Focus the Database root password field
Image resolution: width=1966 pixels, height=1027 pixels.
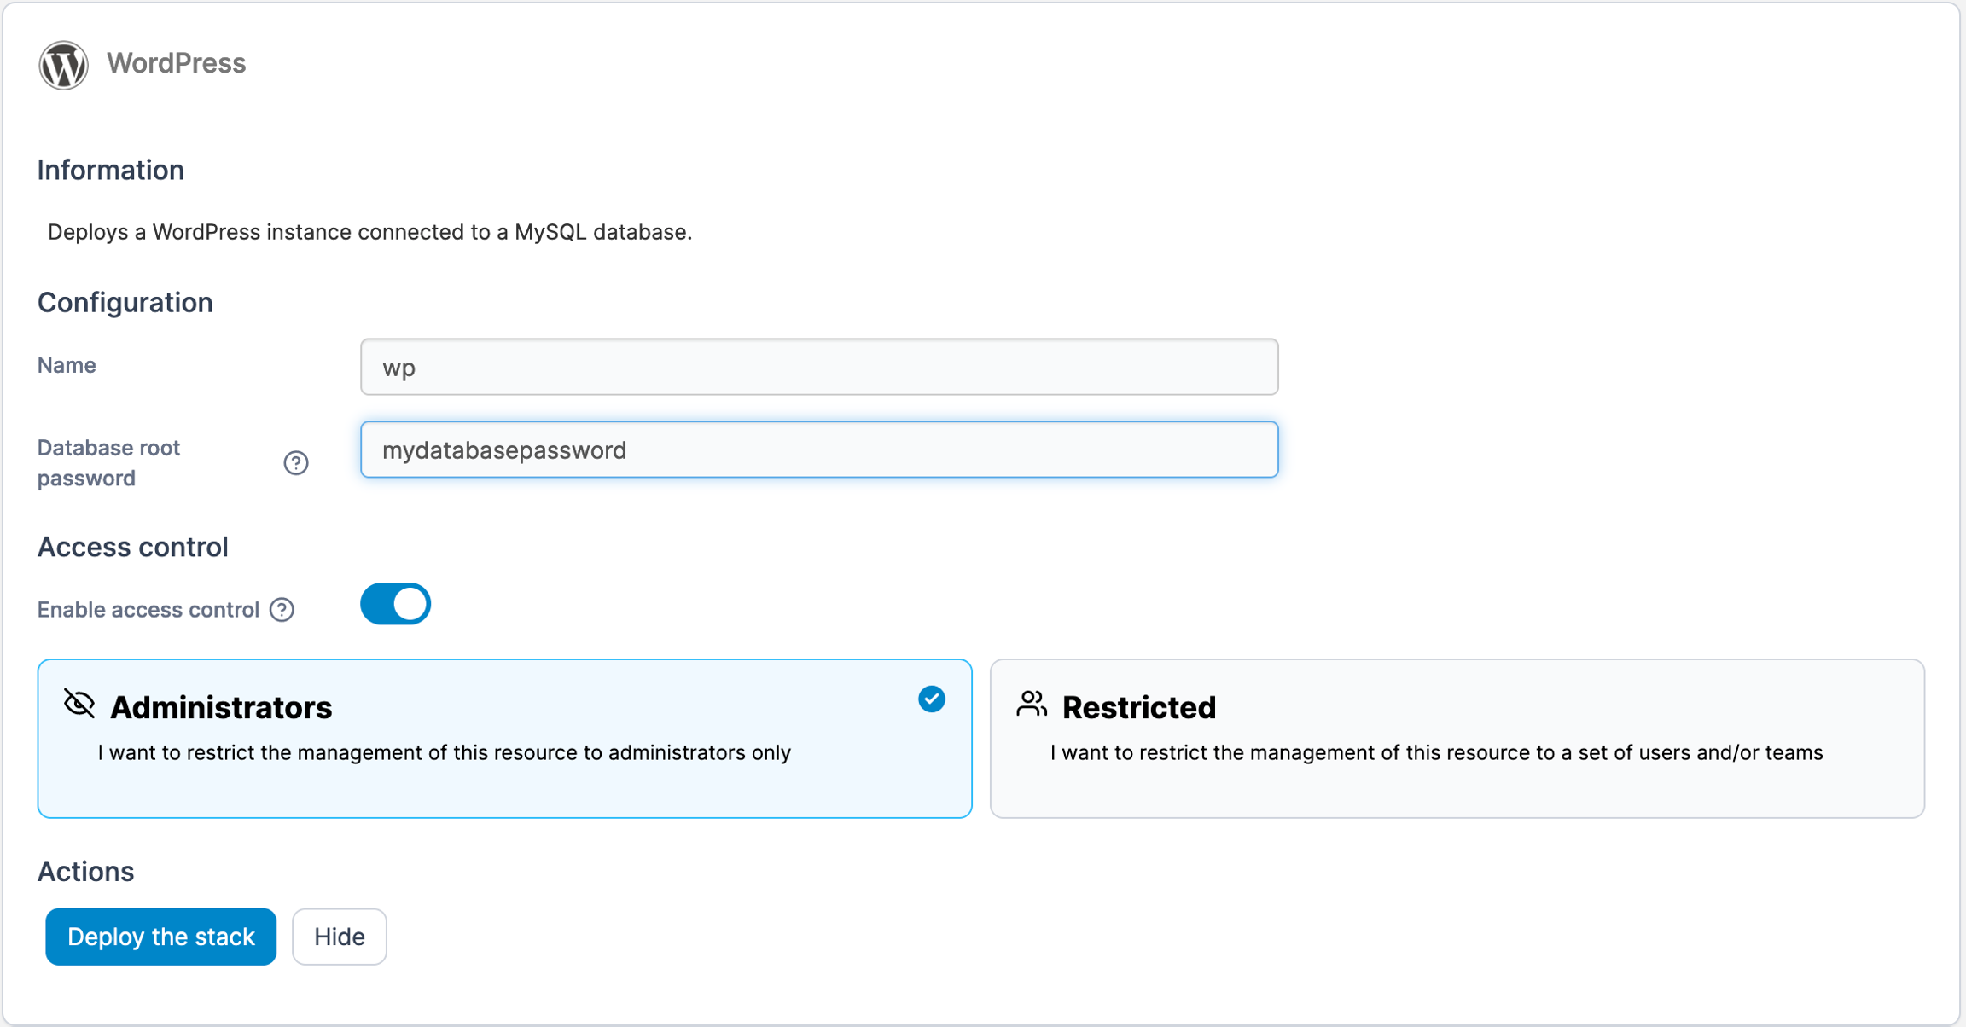click(x=818, y=450)
